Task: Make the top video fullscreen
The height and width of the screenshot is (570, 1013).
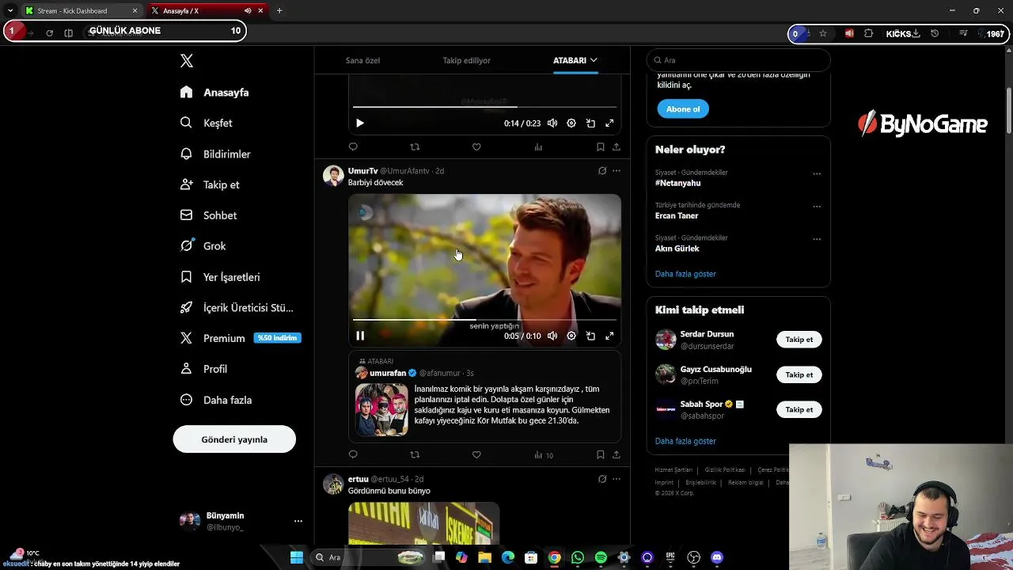Action: (x=609, y=123)
